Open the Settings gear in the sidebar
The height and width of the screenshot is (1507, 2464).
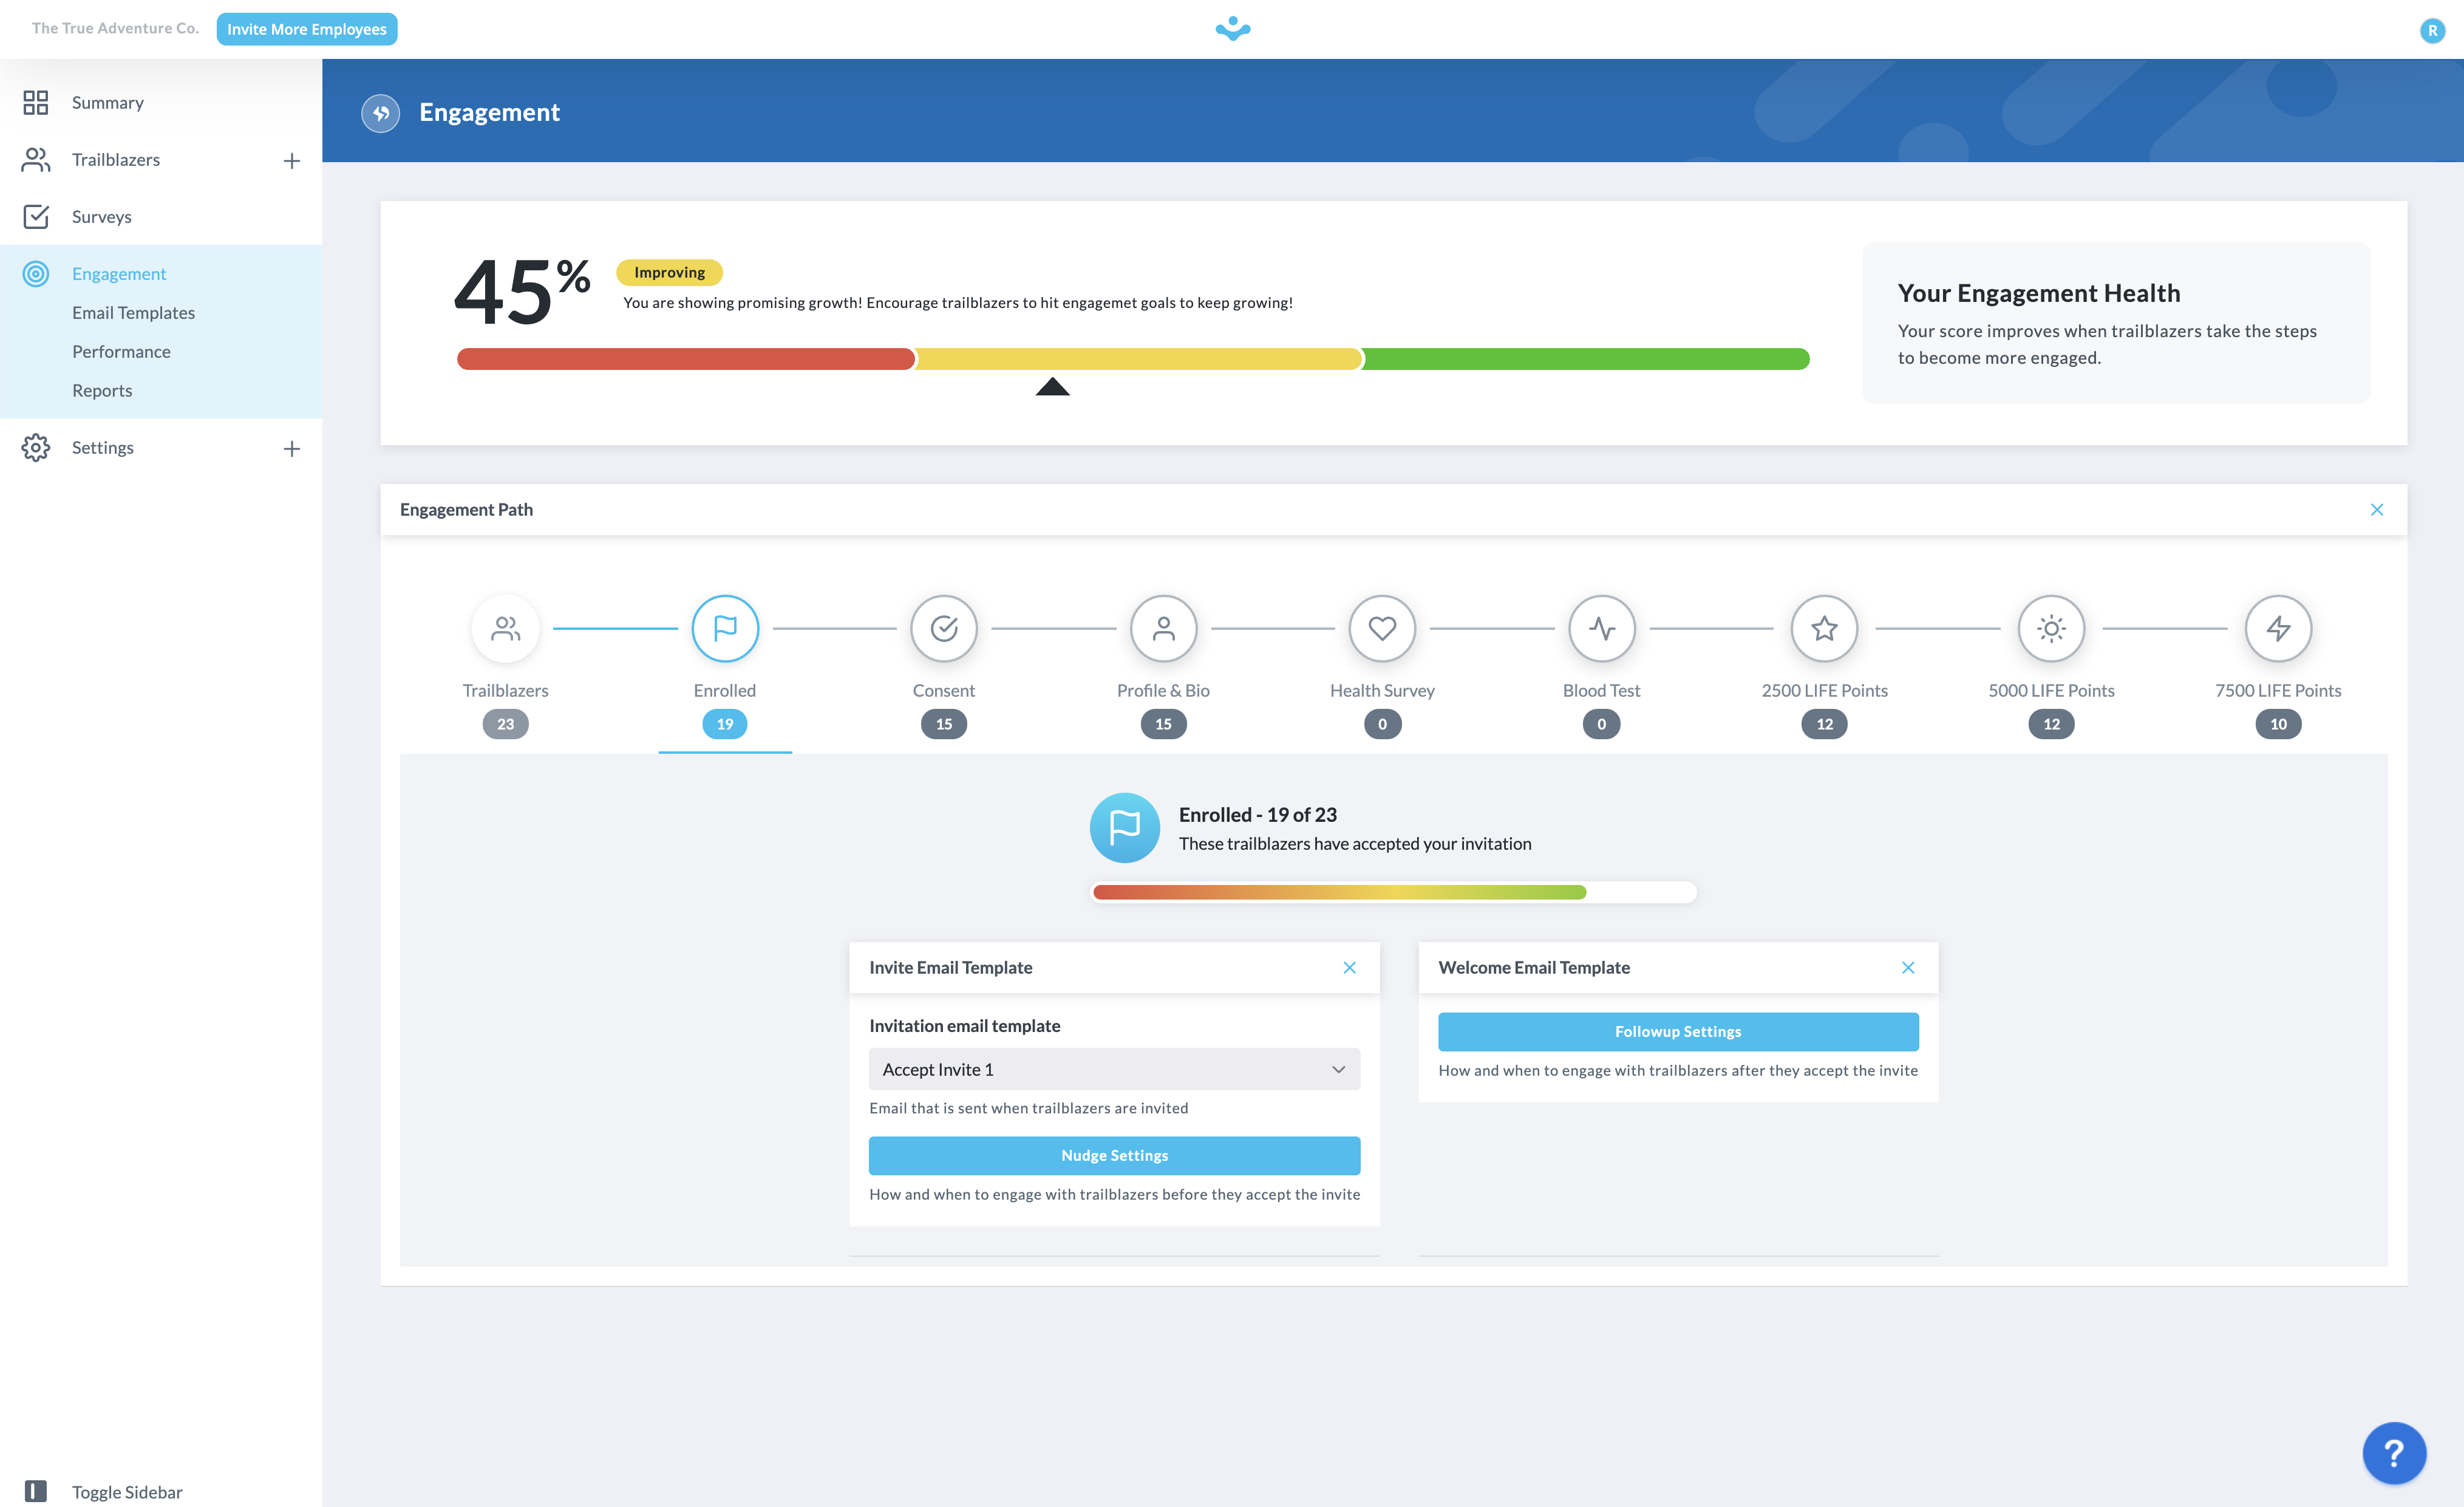(x=36, y=447)
